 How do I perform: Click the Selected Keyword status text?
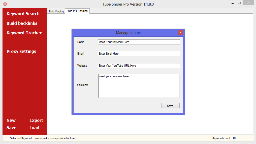pos(42,138)
